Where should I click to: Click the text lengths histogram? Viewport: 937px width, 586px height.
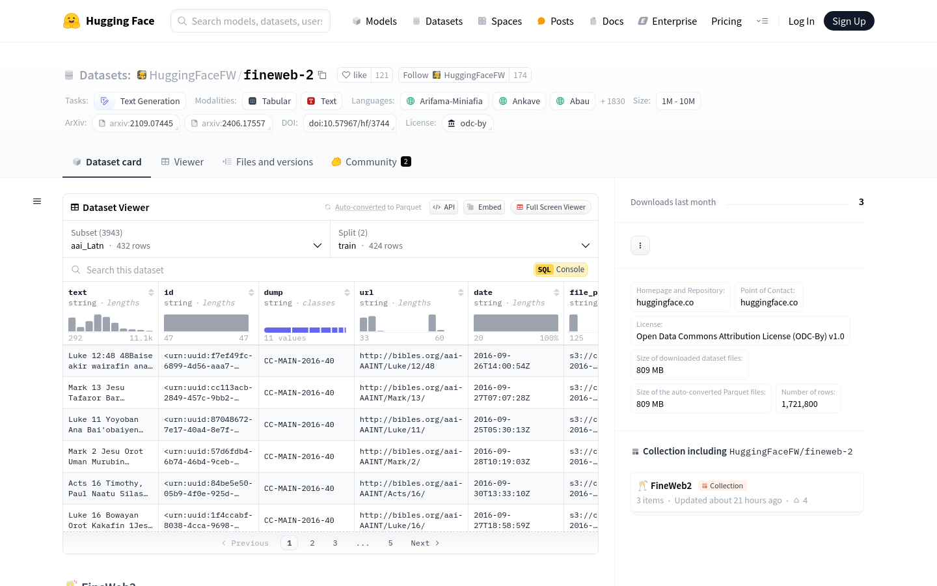click(x=111, y=323)
